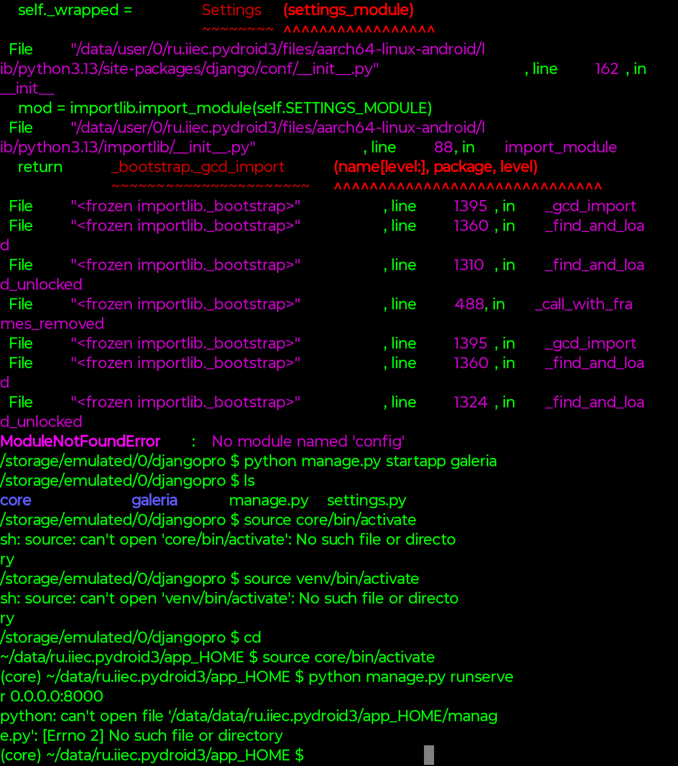Click the red "Settings" word on the first line
678x766 pixels.
(232, 10)
